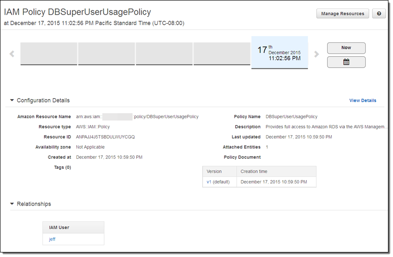Select the second empty timeline block
393x257 pixels.
click(106, 54)
